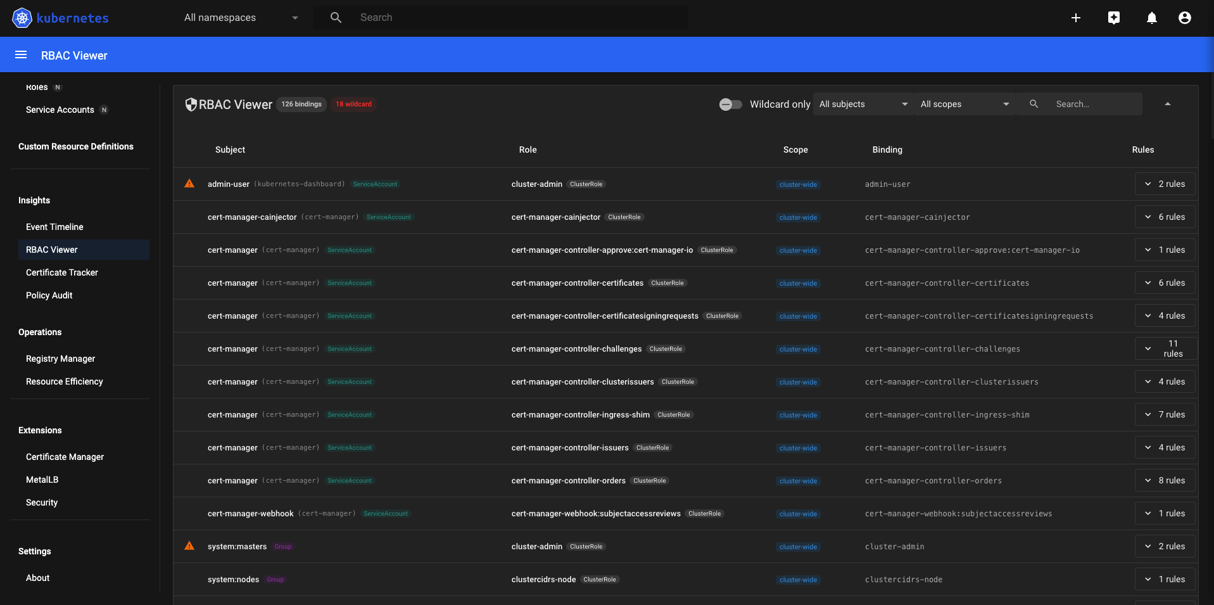This screenshot has height=605, width=1214.
Task: Open Roles in sidebar
Action: coord(37,87)
